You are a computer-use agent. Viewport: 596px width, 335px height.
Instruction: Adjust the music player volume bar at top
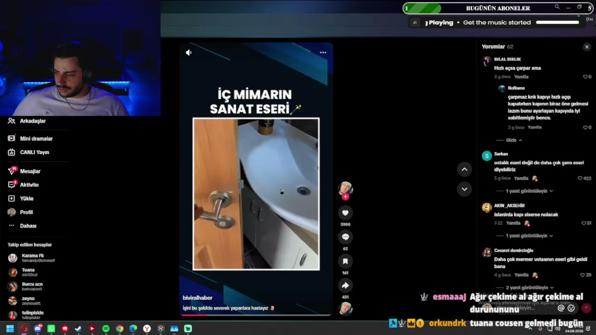[x=557, y=22]
